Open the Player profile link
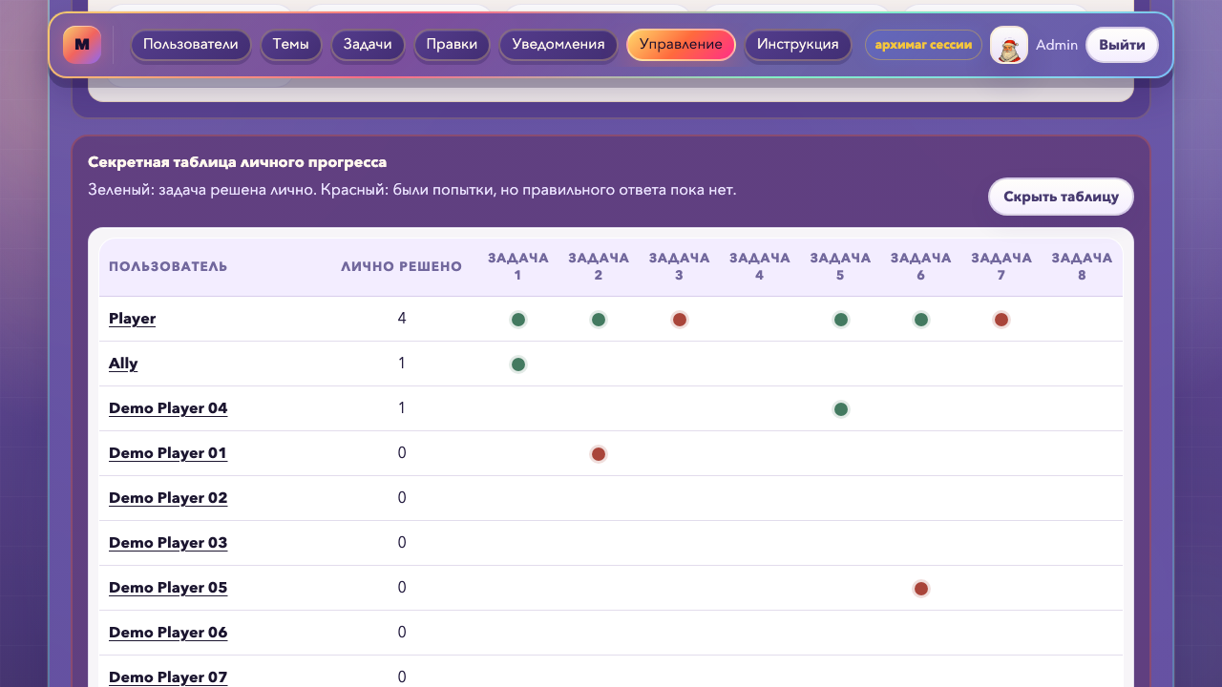The width and height of the screenshot is (1222, 687). coord(133,319)
